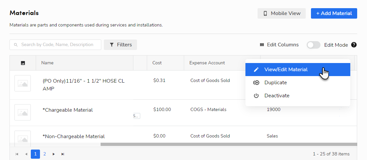
Task: Go to next page arrow
Action: (54, 154)
